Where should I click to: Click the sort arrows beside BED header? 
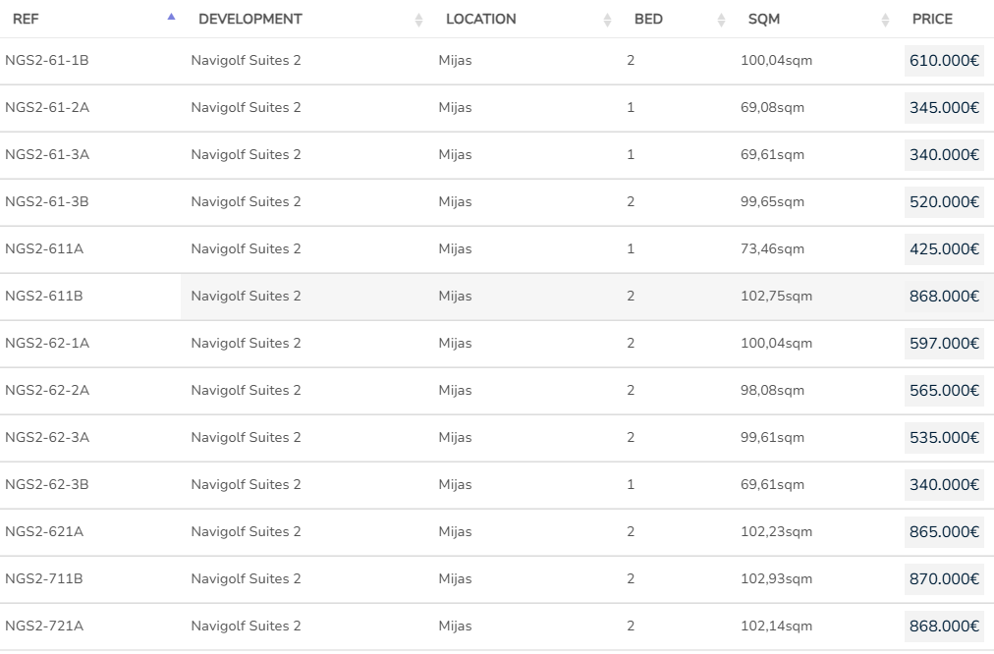click(722, 20)
